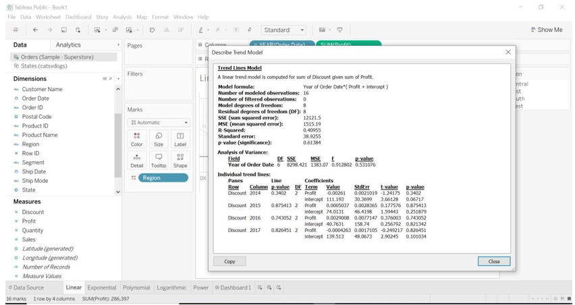Click the undo back arrow in toolbar
575x305 pixels.
pyautogui.click(x=36, y=30)
